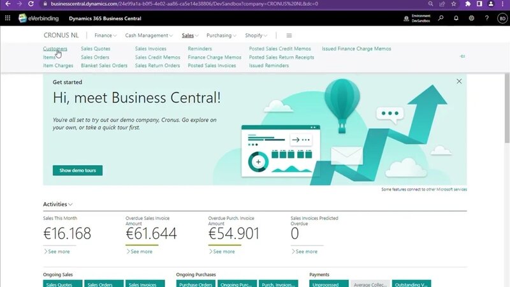Open the Ongoing Sales Quotes tile
Viewport: 510px width, 287px height.
pos(62,283)
